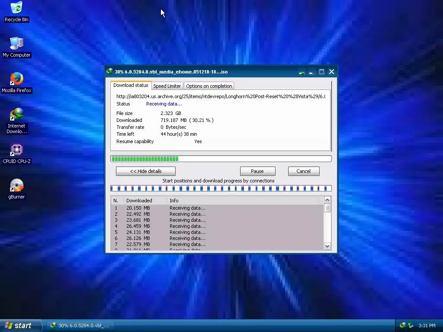Select the Mozilla Firefox shortcut
The height and width of the screenshot is (332, 443).
(16, 83)
